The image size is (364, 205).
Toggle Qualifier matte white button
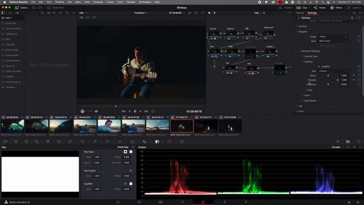tap(131, 183)
